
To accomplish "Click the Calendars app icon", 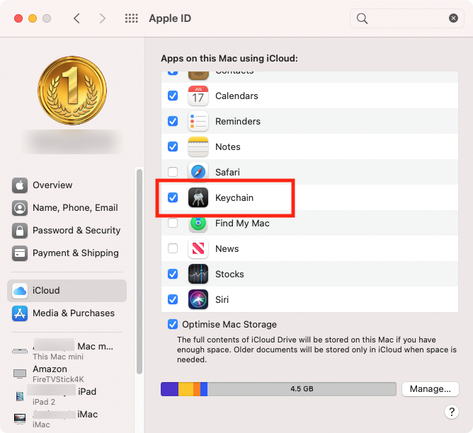I will tap(198, 96).
